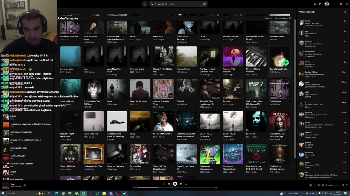The width and height of the screenshot is (350, 196).
Task: Toggle repeat mode
Action: tap(186, 184)
